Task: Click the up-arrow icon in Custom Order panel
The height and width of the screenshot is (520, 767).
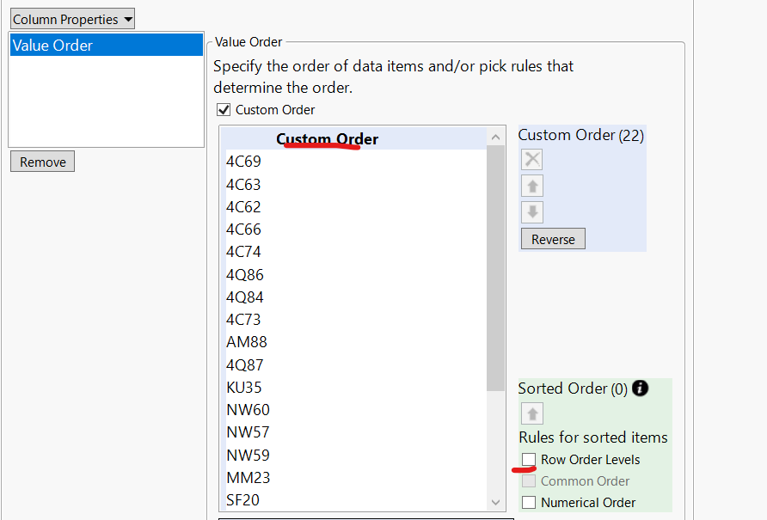Action: pos(531,186)
